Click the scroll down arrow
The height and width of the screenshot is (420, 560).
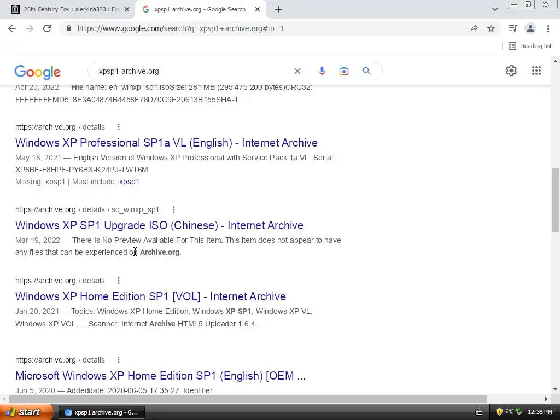pyautogui.click(x=555, y=389)
